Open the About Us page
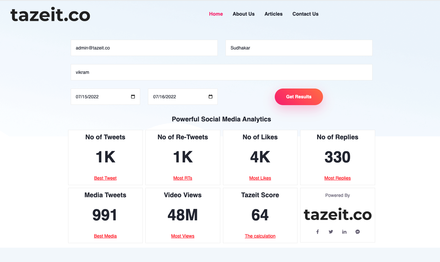Screen dimensions: 440x262 pyautogui.click(x=243, y=14)
